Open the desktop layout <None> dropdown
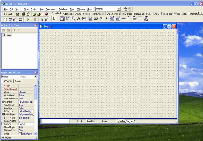Image resolution: width=203 pixels, height=141 pixels. (119, 9)
